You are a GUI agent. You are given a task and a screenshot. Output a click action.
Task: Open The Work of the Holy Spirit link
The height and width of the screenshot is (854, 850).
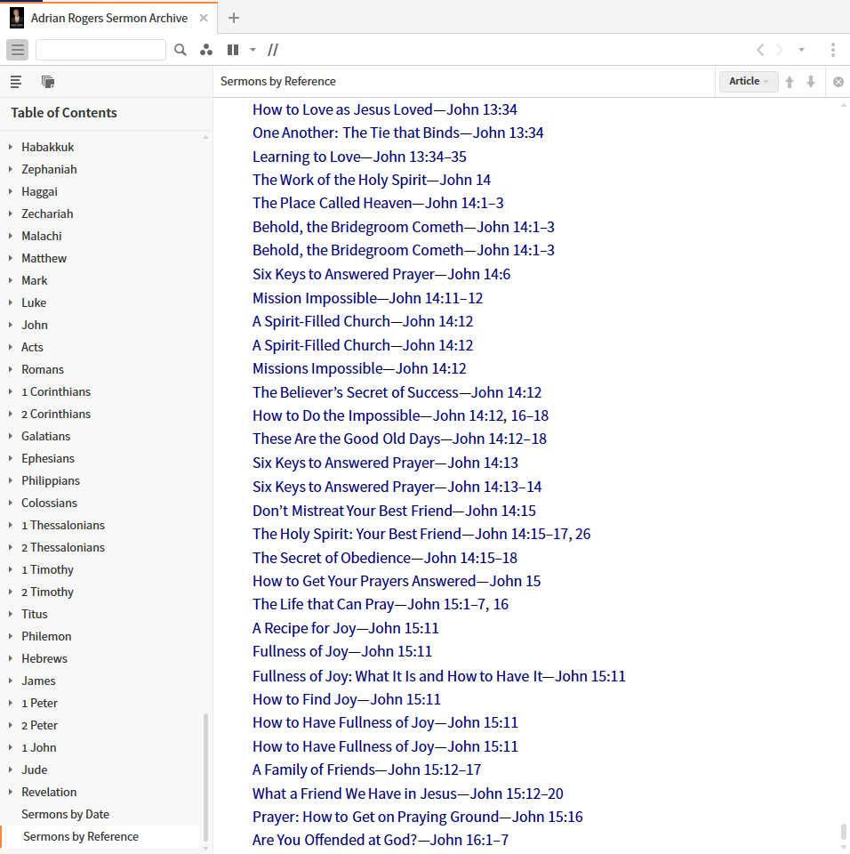point(372,180)
